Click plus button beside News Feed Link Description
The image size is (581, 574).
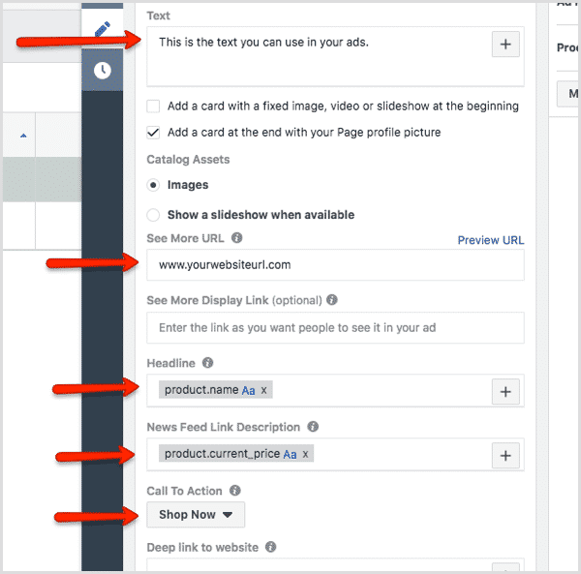pyautogui.click(x=506, y=455)
